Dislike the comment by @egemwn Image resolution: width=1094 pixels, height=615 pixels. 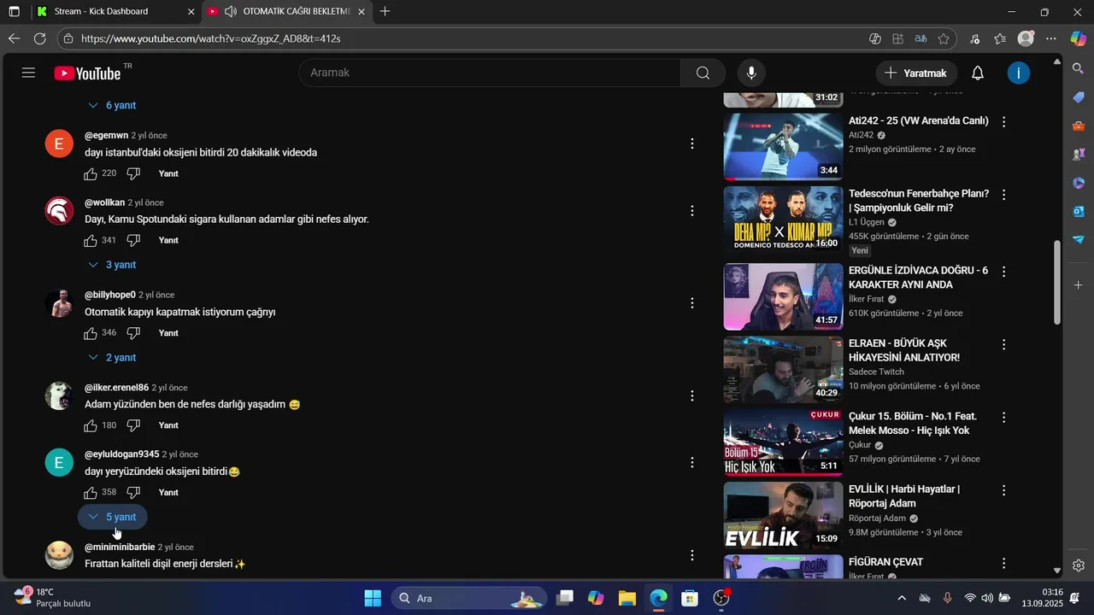[x=133, y=173]
